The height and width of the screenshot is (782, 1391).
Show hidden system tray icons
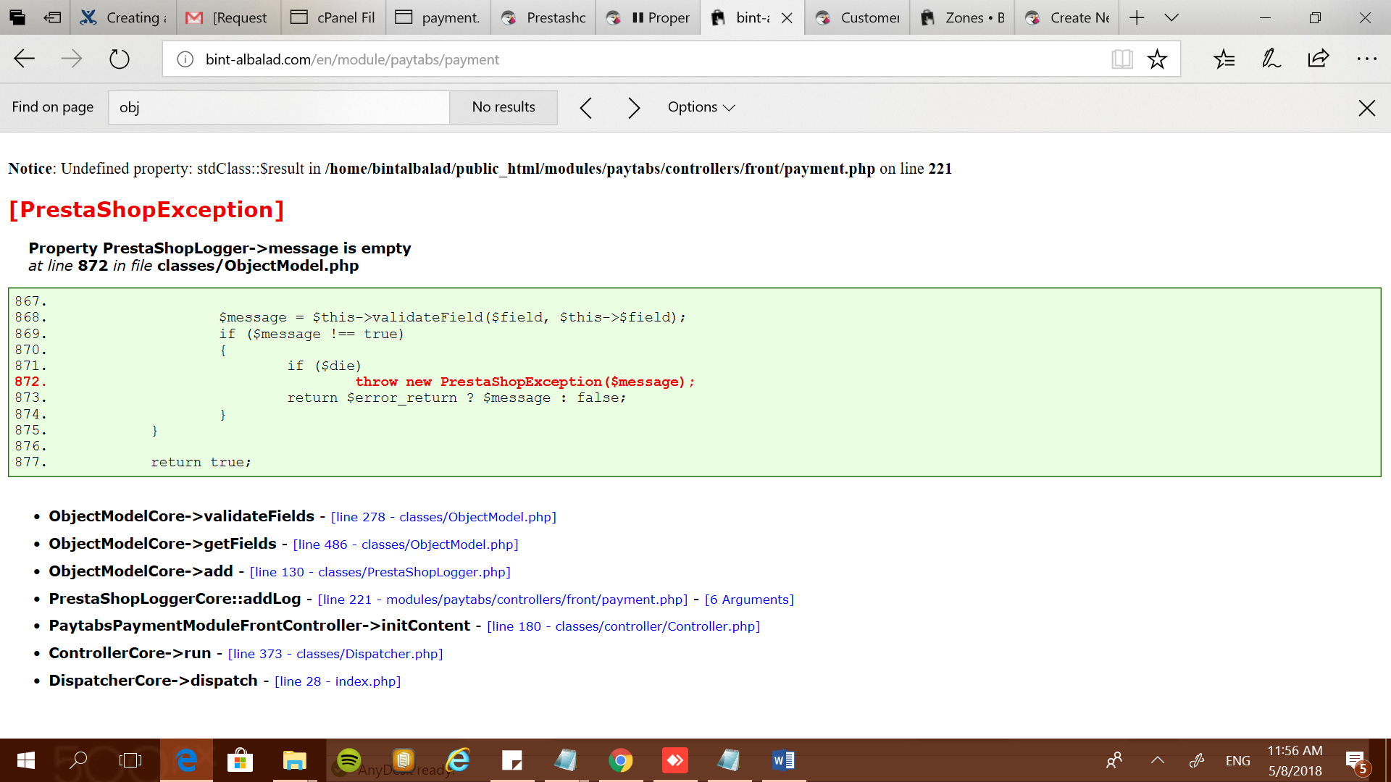tap(1157, 760)
